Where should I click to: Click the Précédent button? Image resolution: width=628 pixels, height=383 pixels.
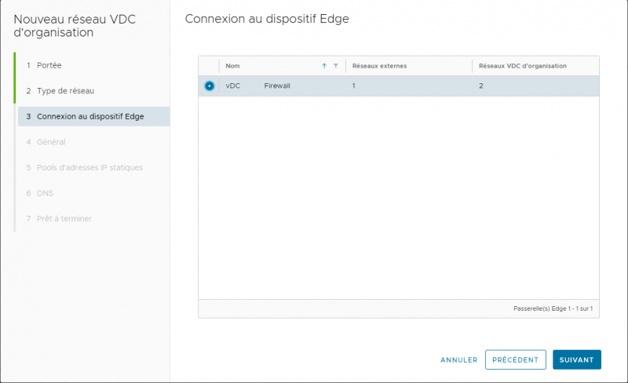pyautogui.click(x=516, y=359)
